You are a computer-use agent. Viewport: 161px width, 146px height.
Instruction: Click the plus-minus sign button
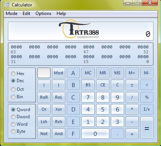pos(132,85)
